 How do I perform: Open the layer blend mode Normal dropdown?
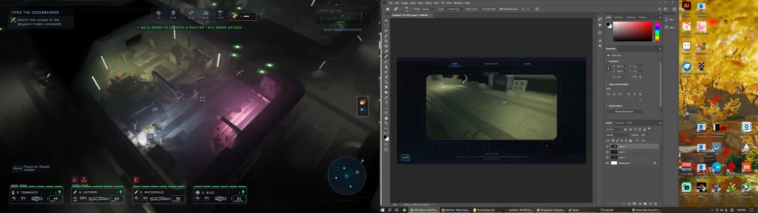click(617, 135)
